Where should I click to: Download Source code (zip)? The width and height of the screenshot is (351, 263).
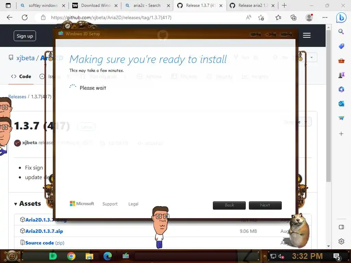tap(45, 243)
